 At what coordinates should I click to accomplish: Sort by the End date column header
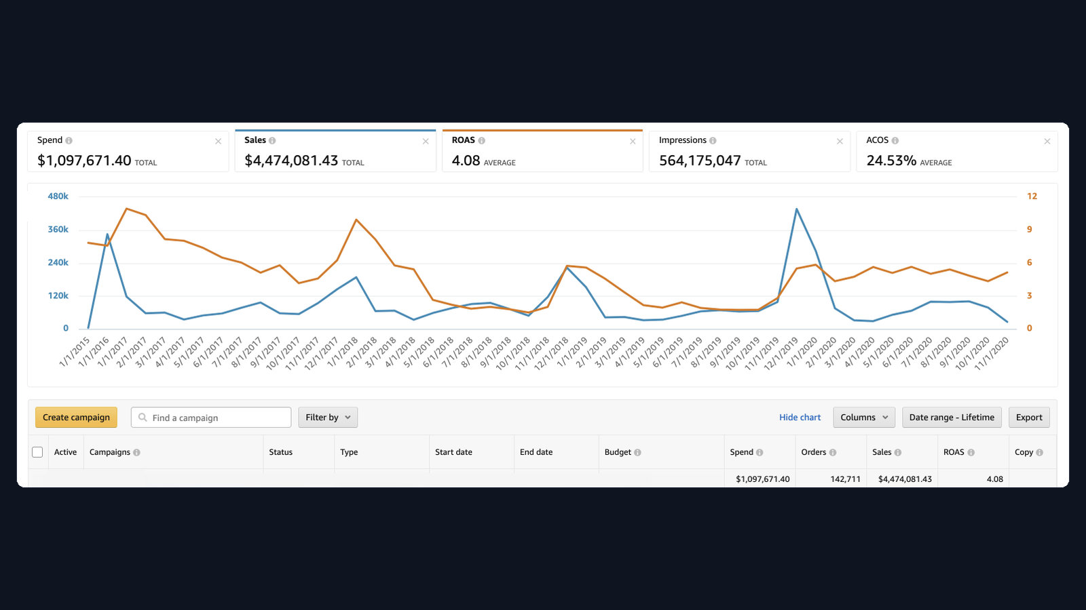click(536, 452)
